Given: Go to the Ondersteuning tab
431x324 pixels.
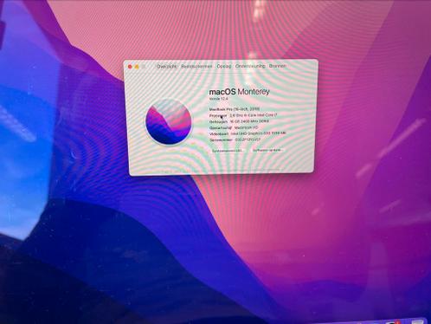Looking at the screenshot, I should [250, 66].
